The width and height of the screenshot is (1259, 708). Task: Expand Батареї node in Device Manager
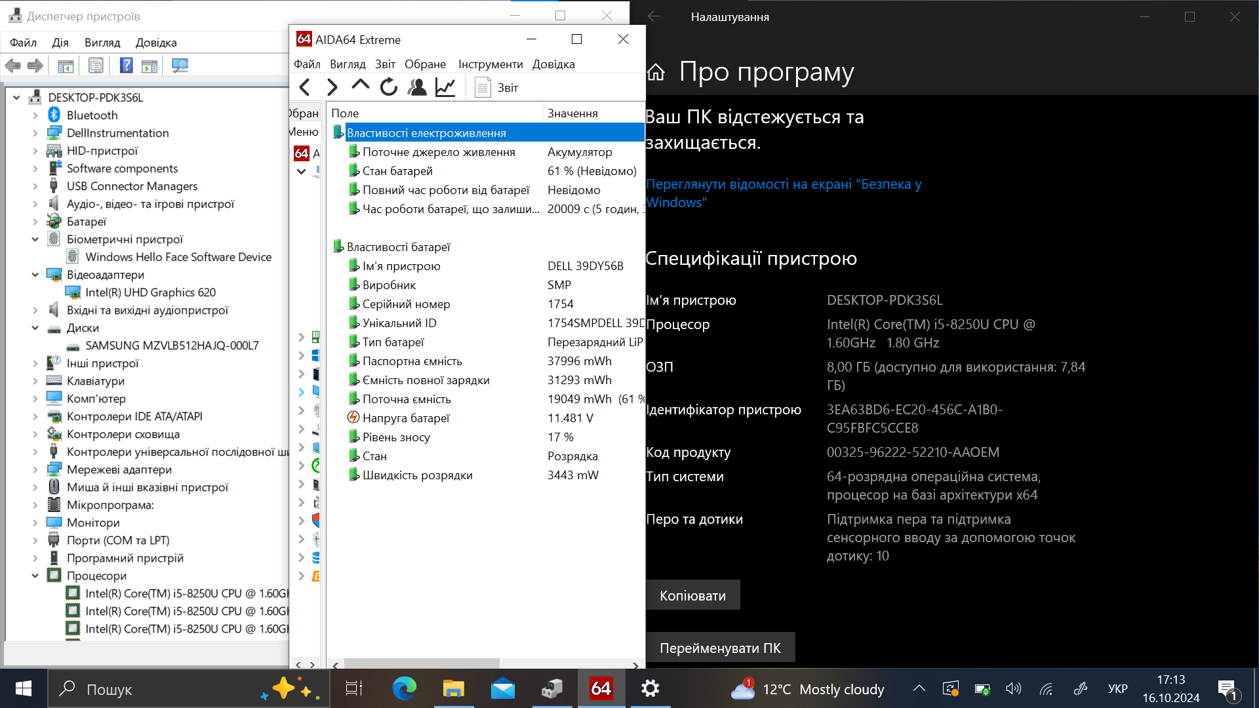pos(35,222)
